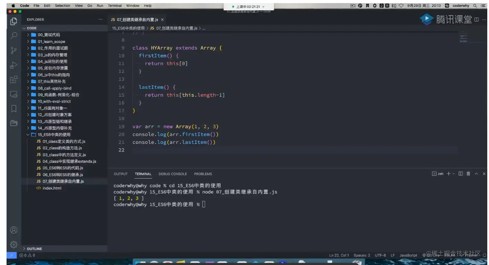Collapse the CODE workspace section
489x265 pixels.
pos(64,28)
